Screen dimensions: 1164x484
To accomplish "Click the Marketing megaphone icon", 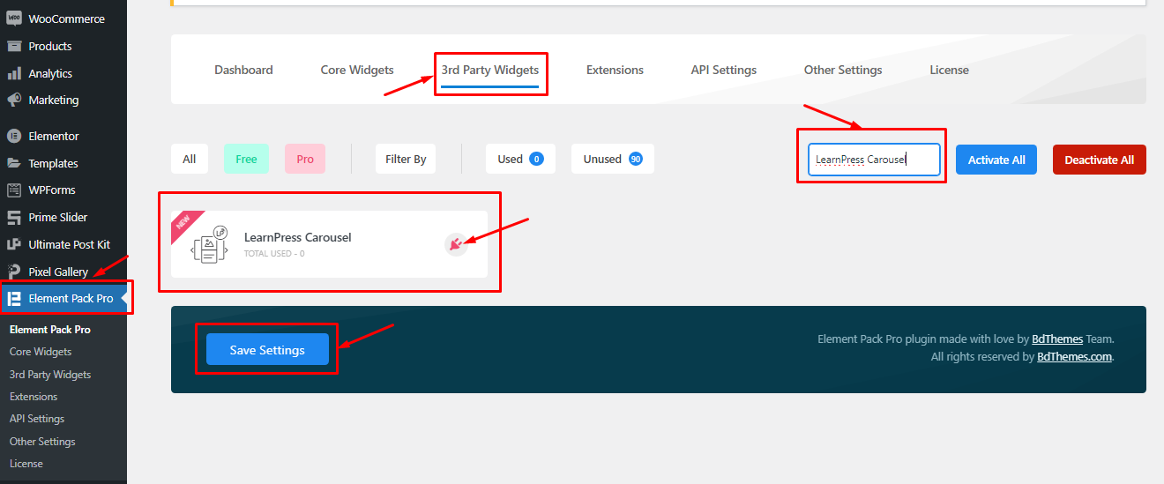I will coord(14,101).
